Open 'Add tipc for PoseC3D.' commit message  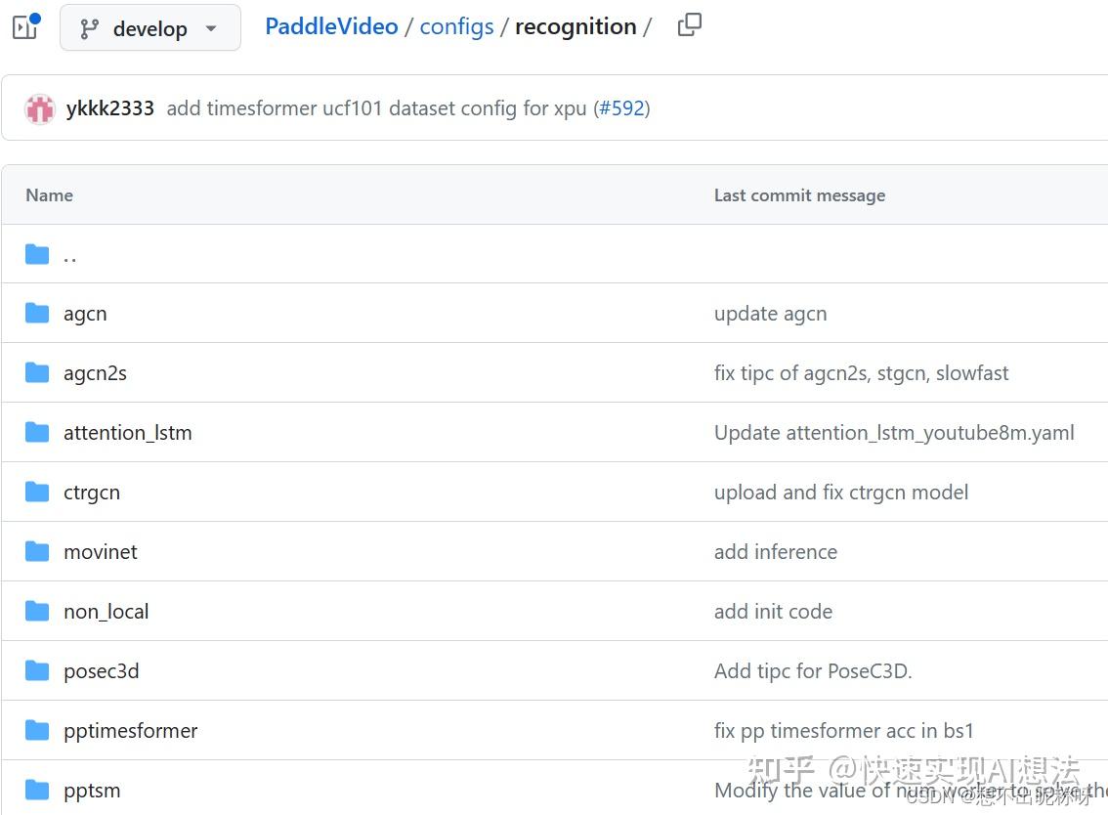pos(813,671)
